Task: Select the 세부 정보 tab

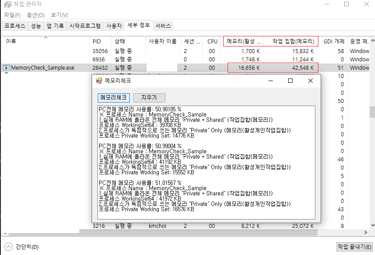Action: click(x=139, y=25)
